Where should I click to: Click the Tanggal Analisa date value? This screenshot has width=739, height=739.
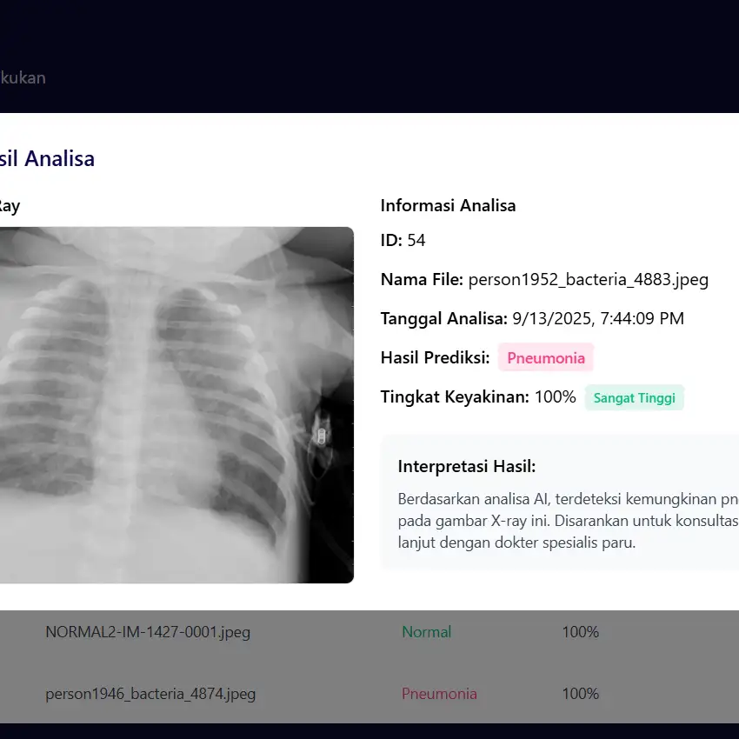coord(598,318)
